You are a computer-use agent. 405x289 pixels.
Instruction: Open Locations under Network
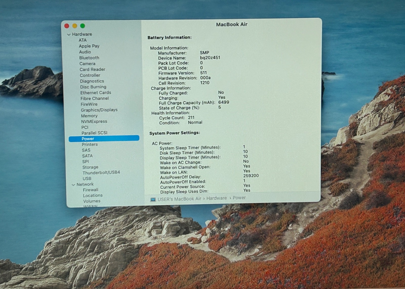[93, 195]
